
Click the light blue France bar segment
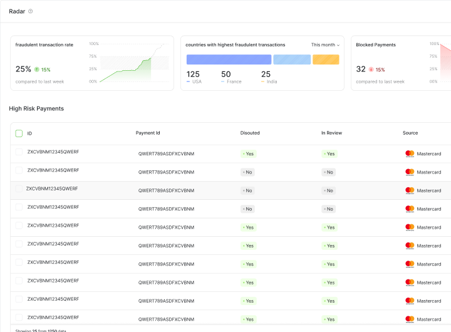coord(292,60)
